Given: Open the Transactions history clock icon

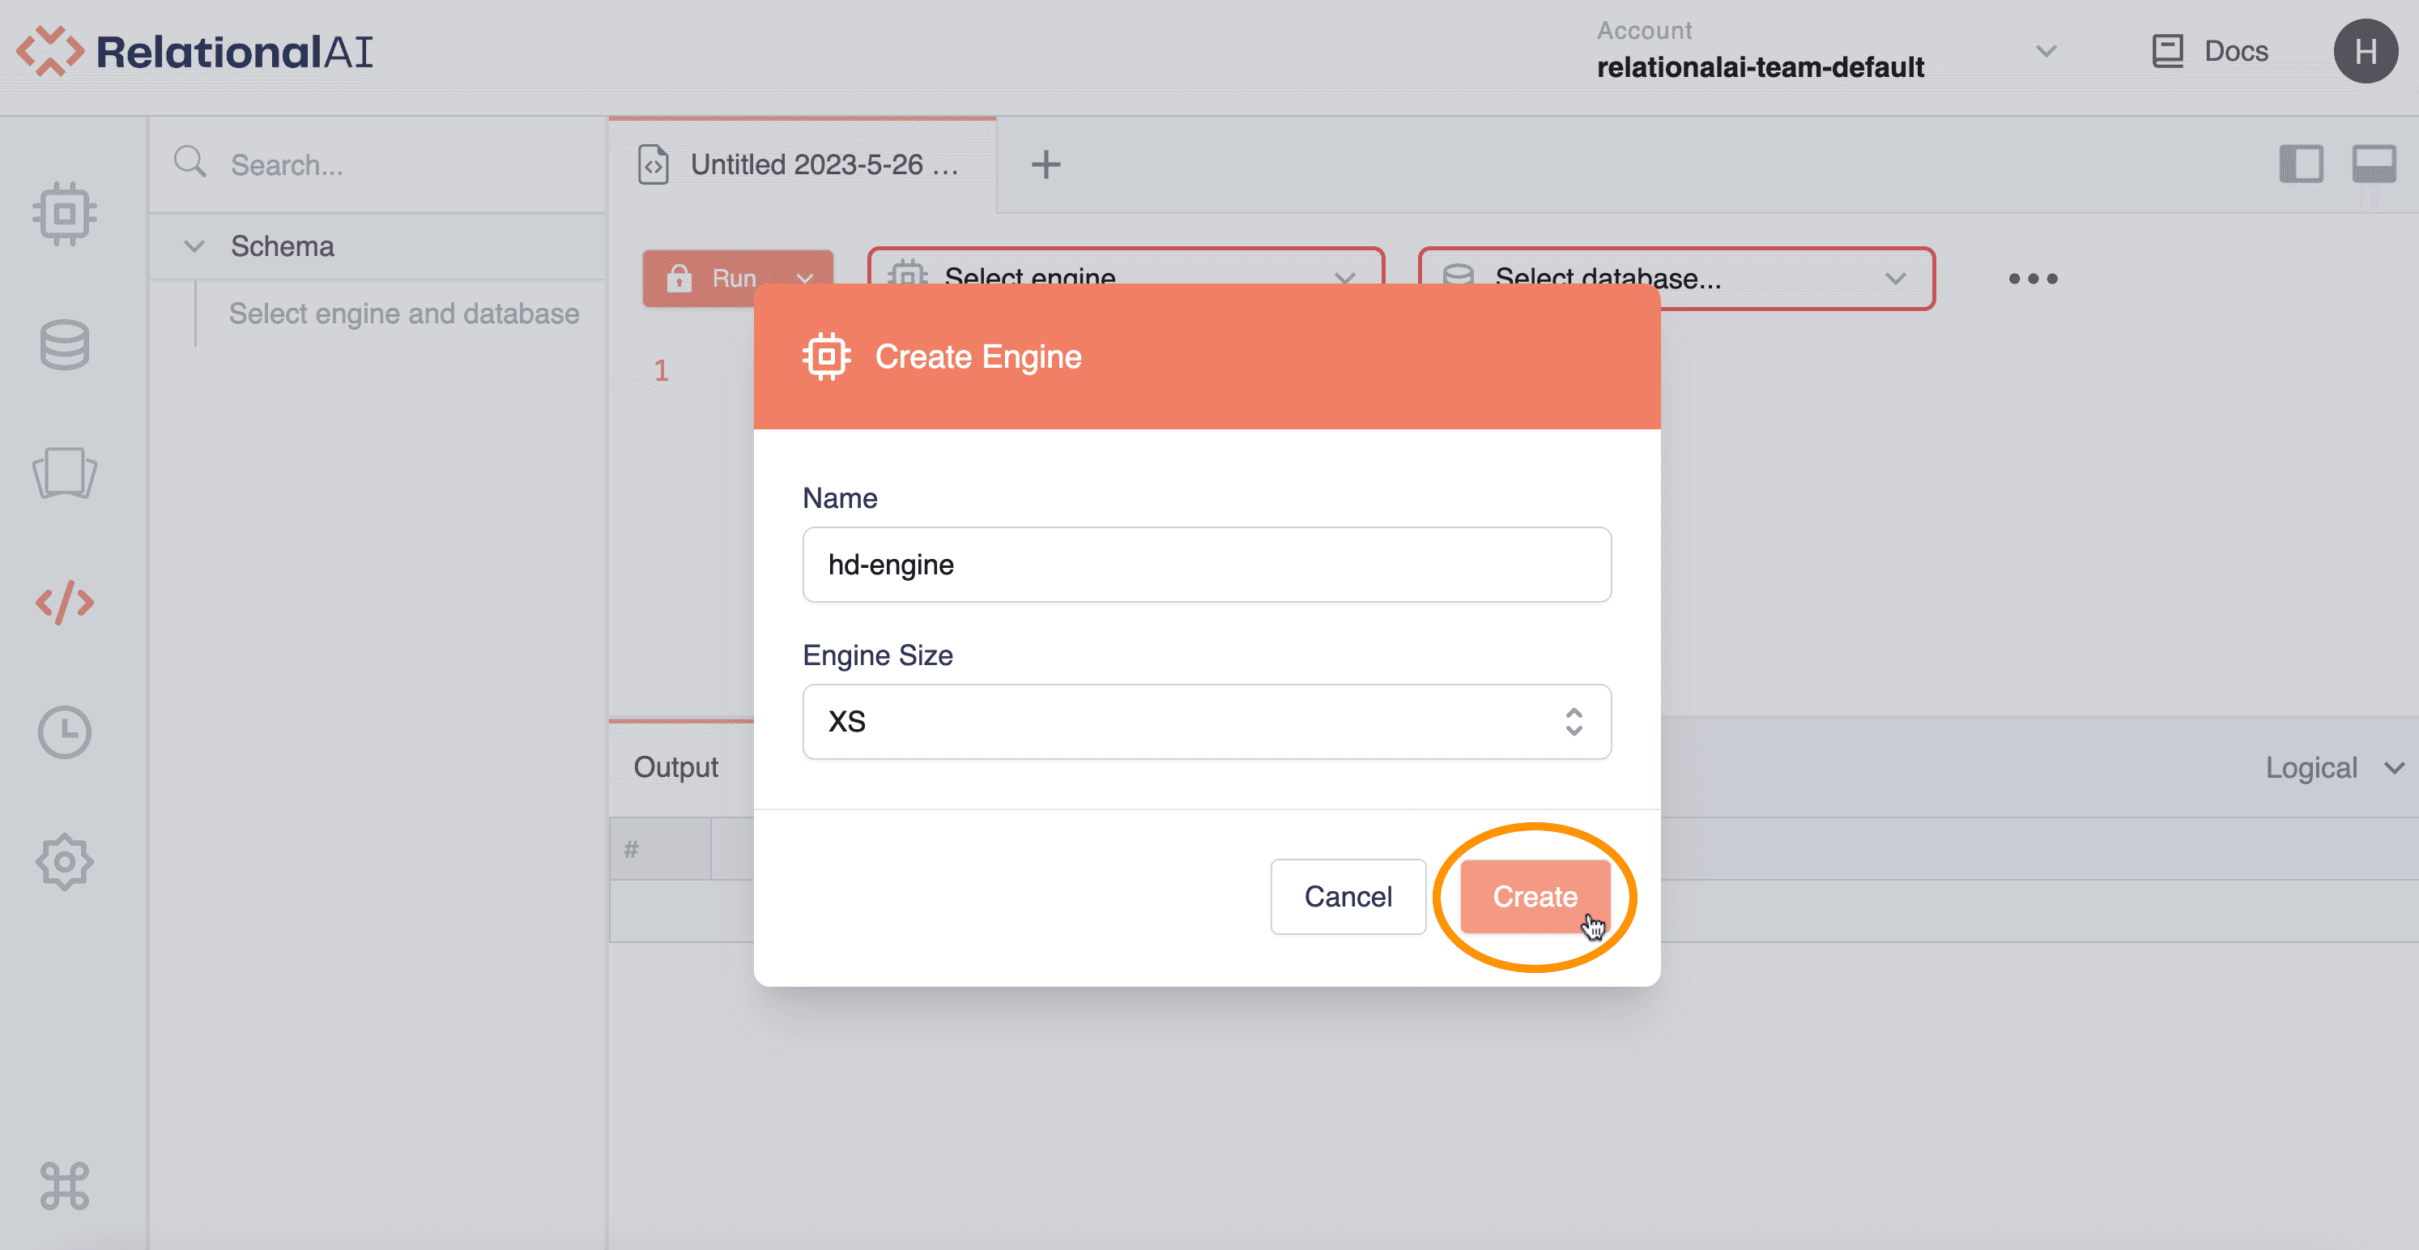Looking at the screenshot, I should coord(64,732).
